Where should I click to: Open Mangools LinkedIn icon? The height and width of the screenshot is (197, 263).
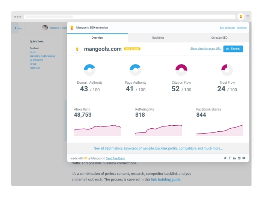tap(234, 158)
